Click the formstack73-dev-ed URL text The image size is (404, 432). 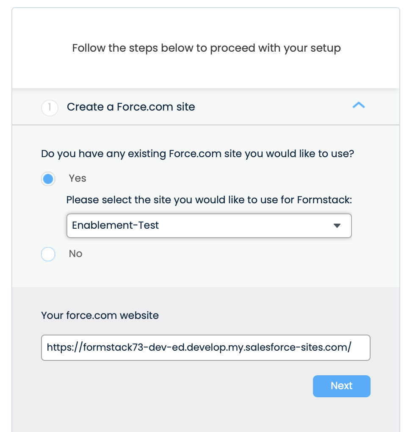199,348
